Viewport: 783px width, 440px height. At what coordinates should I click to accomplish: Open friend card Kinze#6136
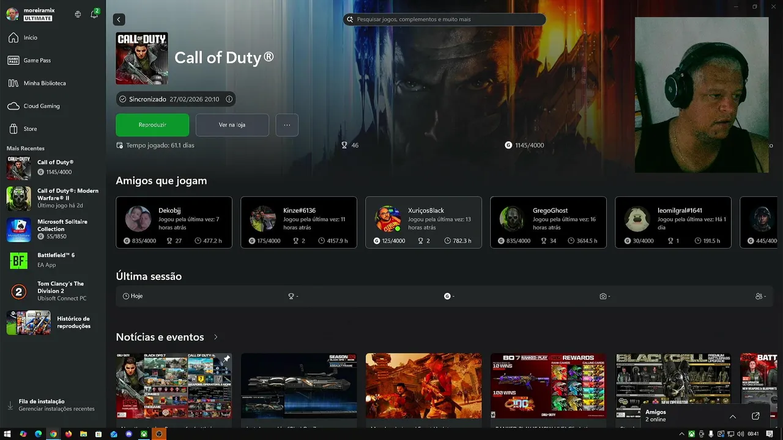pyautogui.click(x=299, y=222)
